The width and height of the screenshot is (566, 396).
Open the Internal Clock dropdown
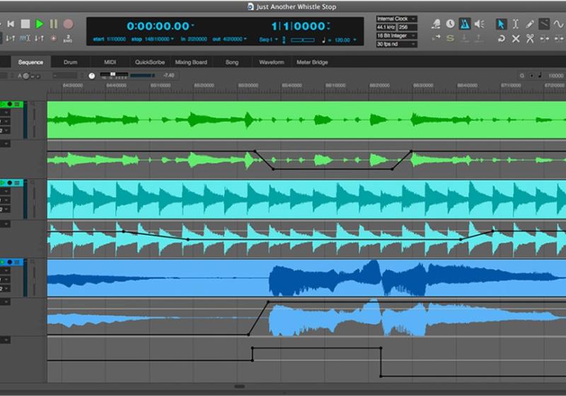396,19
